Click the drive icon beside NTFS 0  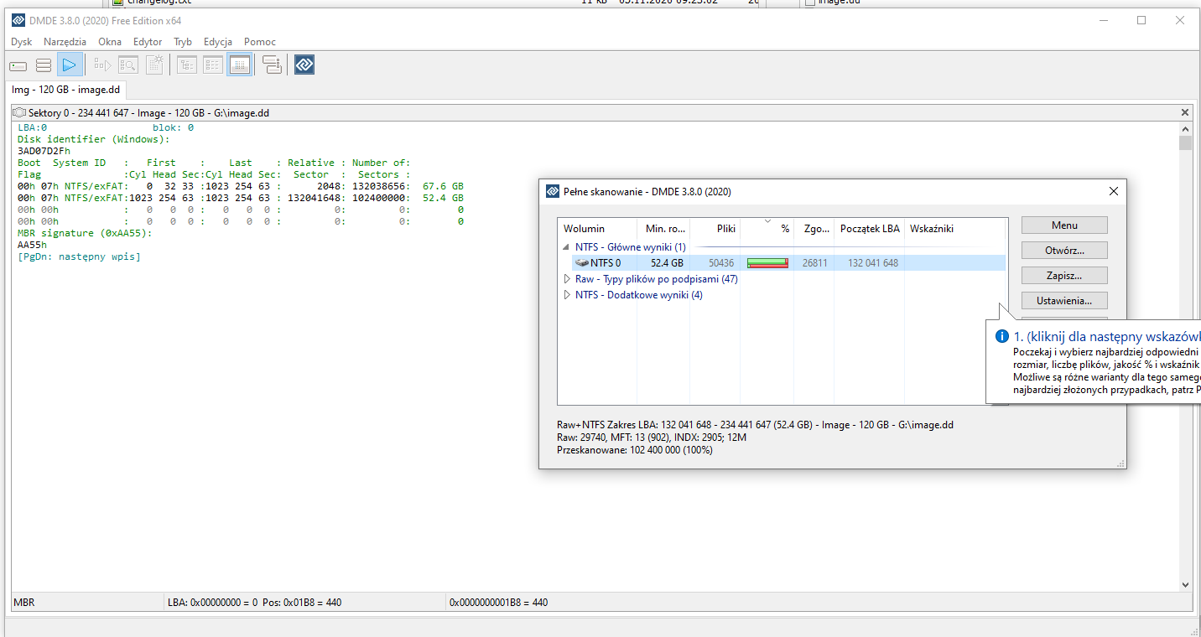tap(582, 263)
